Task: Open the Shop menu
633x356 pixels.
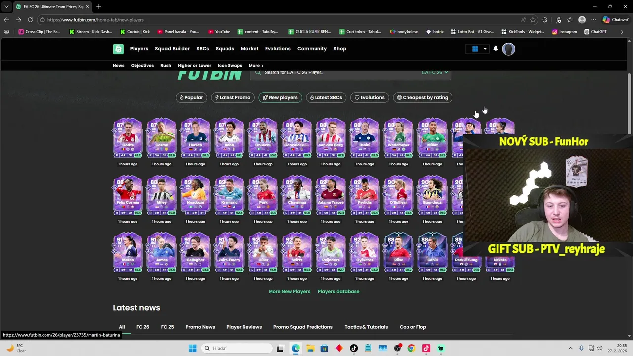Action: click(340, 49)
